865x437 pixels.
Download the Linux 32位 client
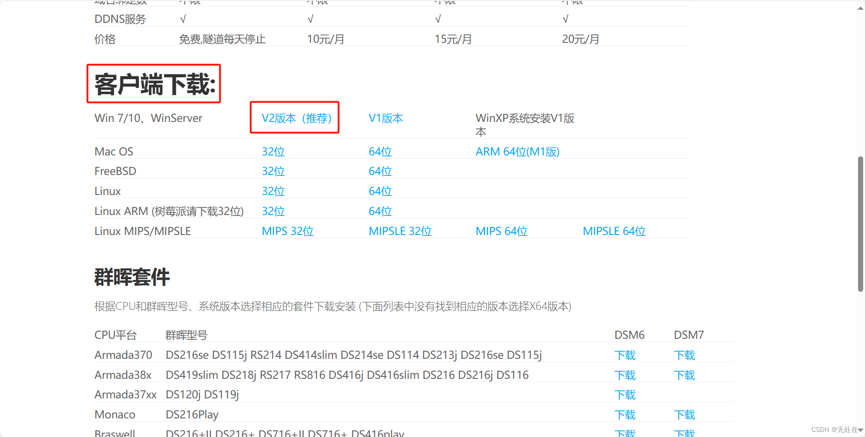(x=273, y=191)
